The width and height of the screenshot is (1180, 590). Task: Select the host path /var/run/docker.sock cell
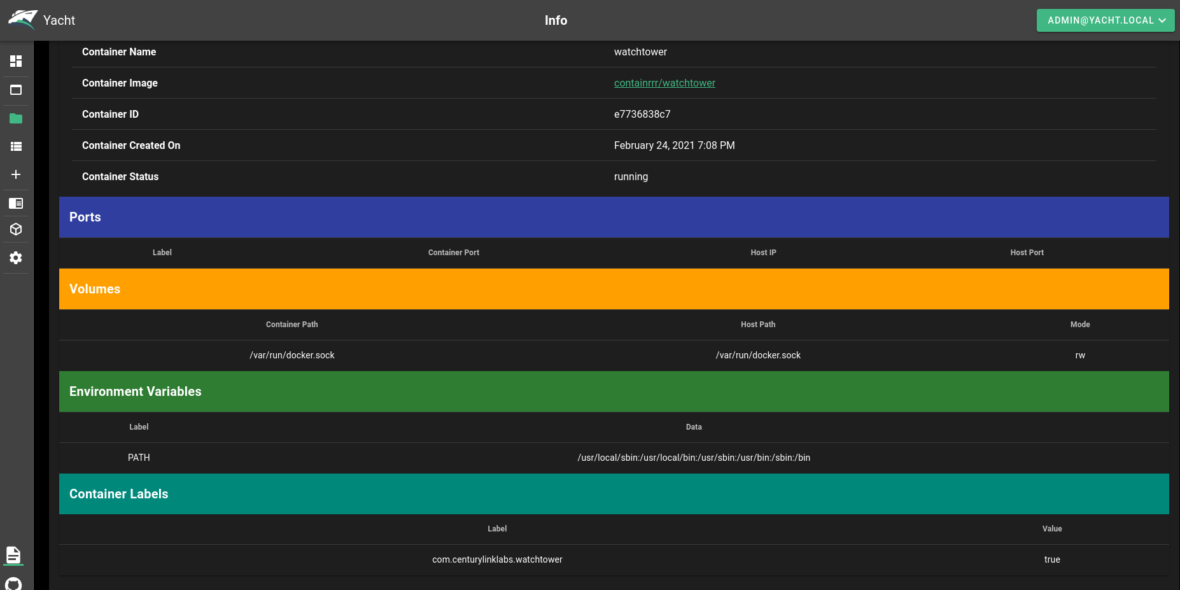point(758,355)
